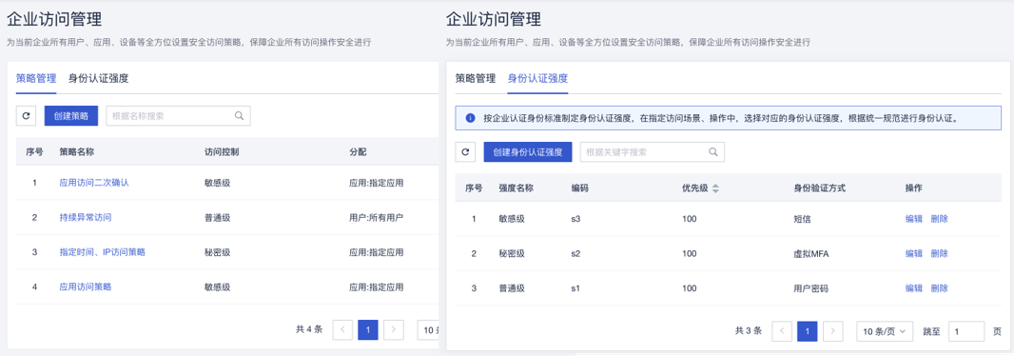Click the 共 3 条 total count text
This screenshot has width=1014, height=356.
click(749, 330)
